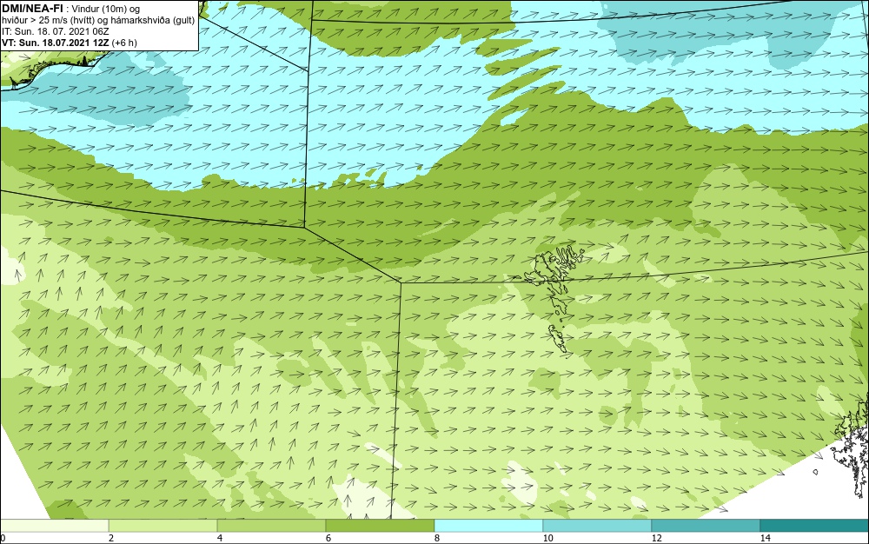
Task: Click the DMI/NEA-FI title text
Action: [x=32, y=9]
